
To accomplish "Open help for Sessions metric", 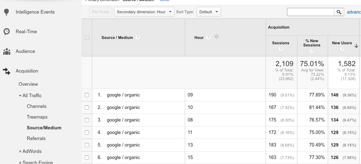I will click(x=281, y=49).
